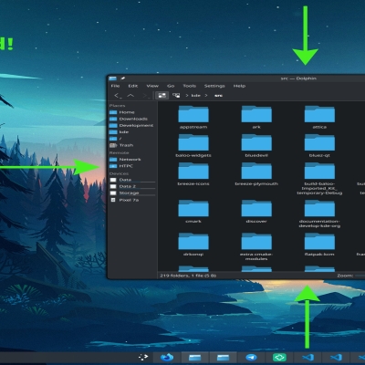Click the Dolphin window icon in titlebar

(x=113, y=78)
